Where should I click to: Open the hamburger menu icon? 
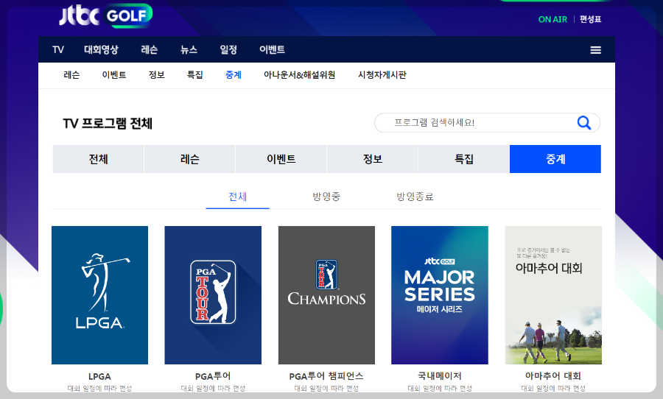coord(595,50)
